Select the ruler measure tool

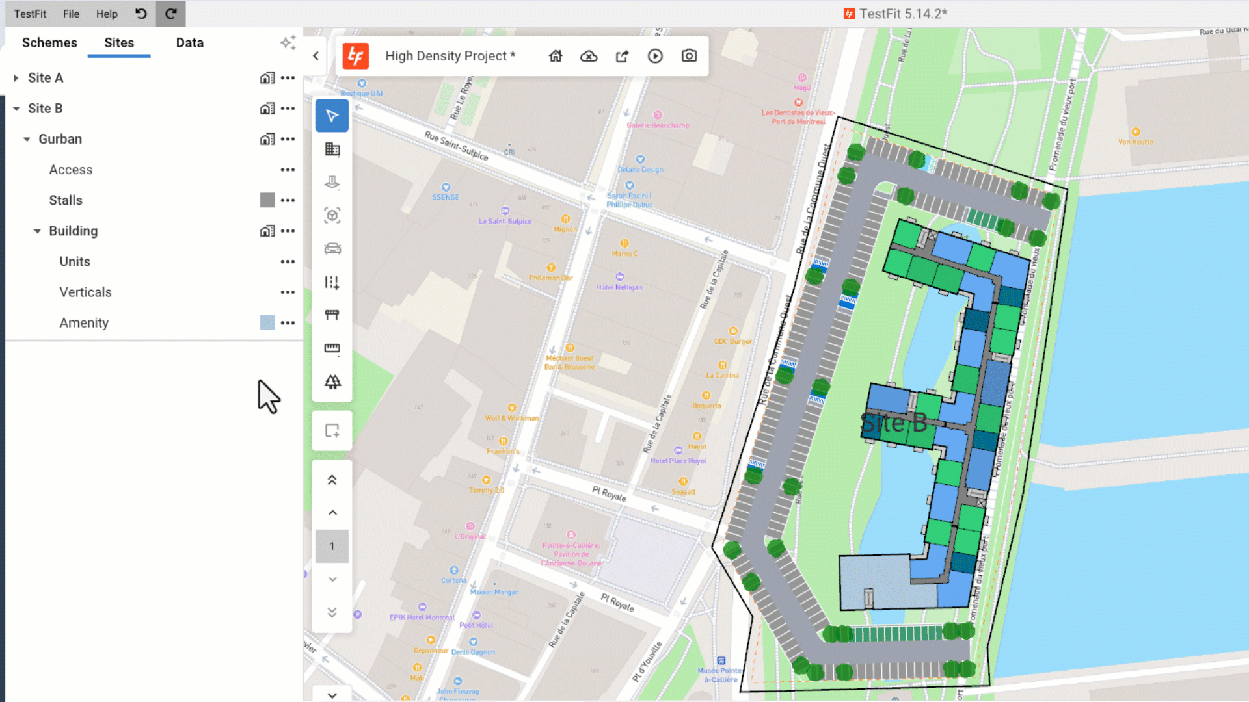click(x=332, y=348)
